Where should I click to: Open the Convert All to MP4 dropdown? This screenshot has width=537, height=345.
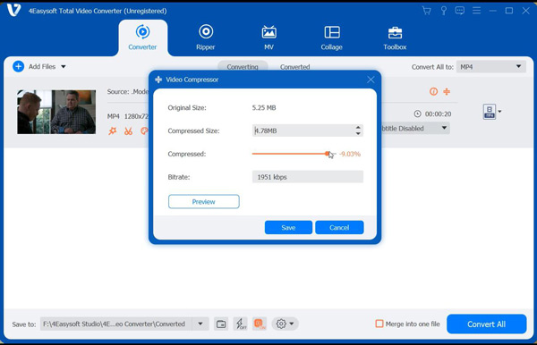(x=490, y=67)
